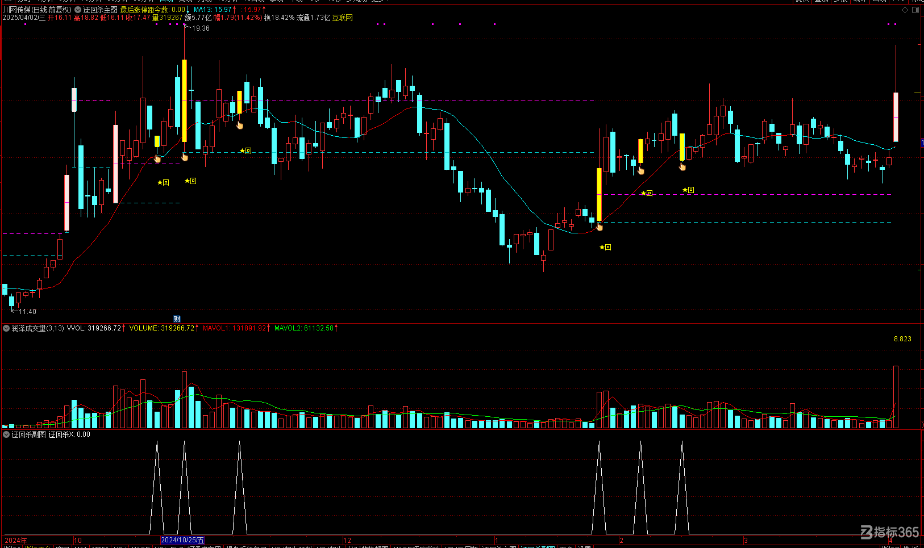Open the indicator dropdown beside 川网传媒(日线.前复权)
This screenshot has width=924, height=548.
(78, 10)
